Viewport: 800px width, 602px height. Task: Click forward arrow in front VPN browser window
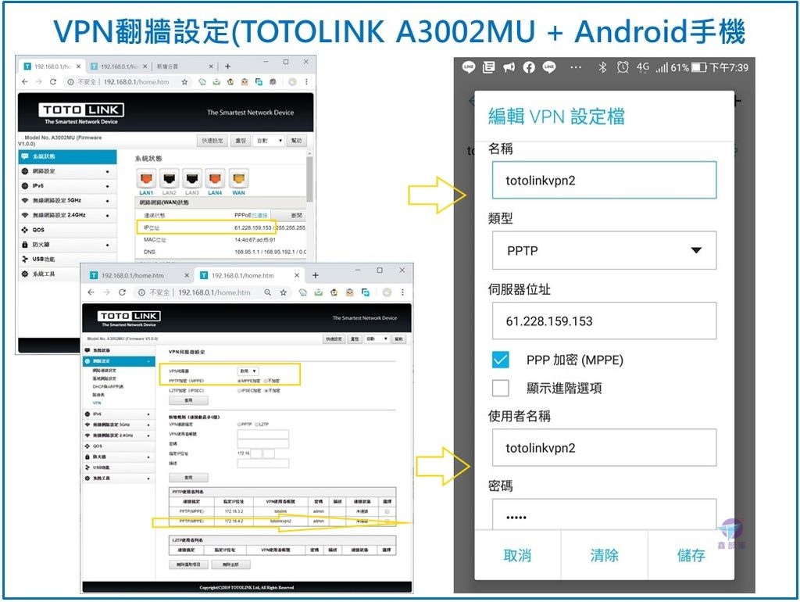(106, 292)
